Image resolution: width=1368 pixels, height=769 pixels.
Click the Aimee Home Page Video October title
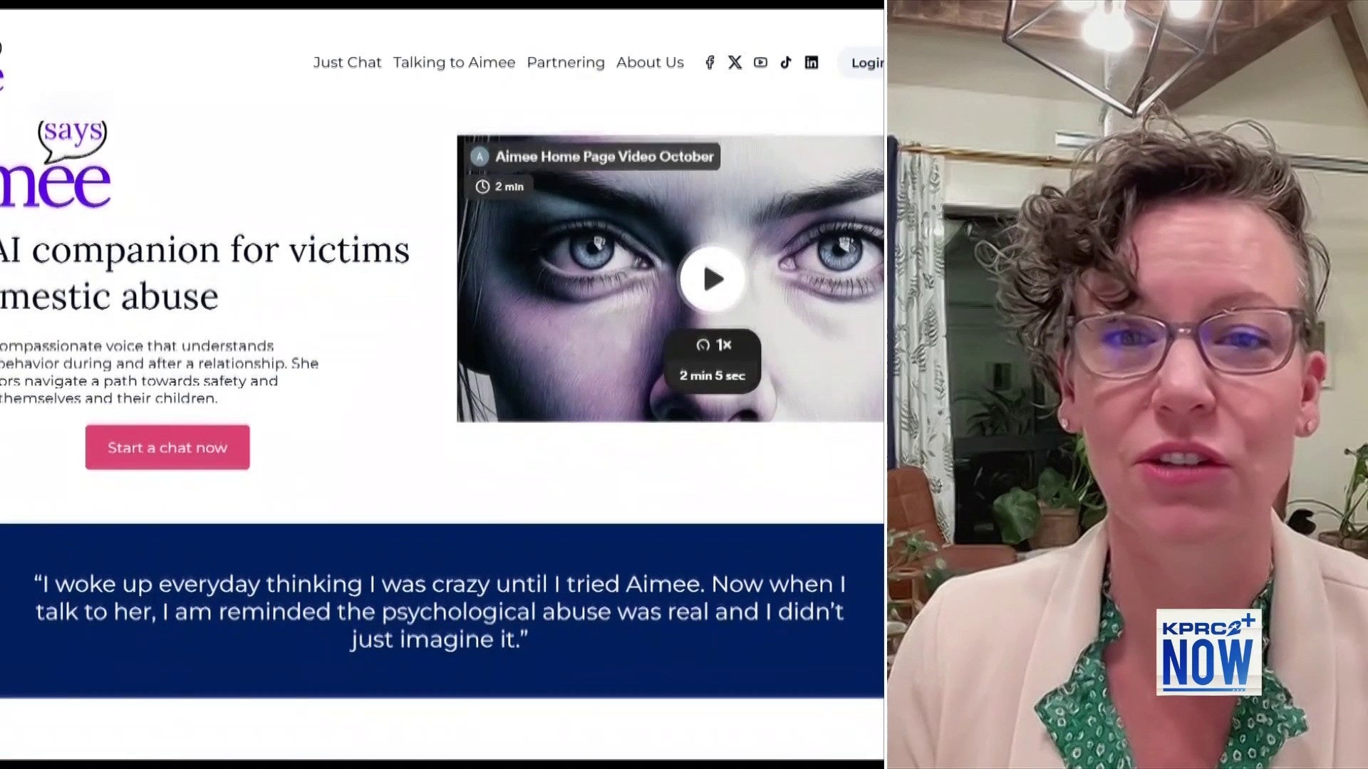(604, 157)
